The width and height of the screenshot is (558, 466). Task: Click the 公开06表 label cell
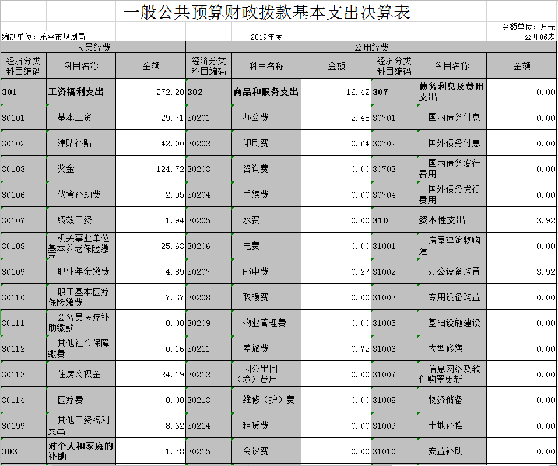click(539, 37)
